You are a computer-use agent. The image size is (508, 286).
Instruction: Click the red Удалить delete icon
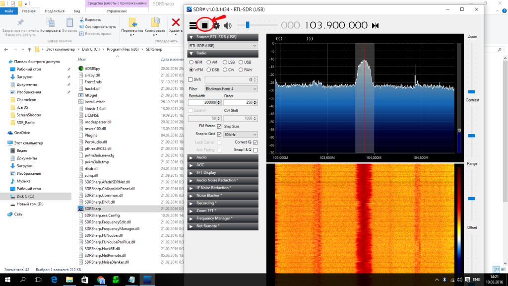pos(175,22)
